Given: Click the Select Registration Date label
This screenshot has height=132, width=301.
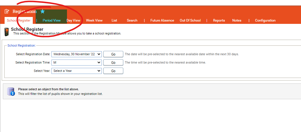Looking at the screenshot, I should [33, 54].
